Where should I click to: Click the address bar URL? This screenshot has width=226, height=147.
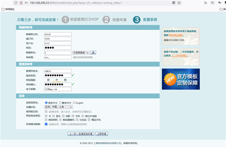click(x=76, y=3)
